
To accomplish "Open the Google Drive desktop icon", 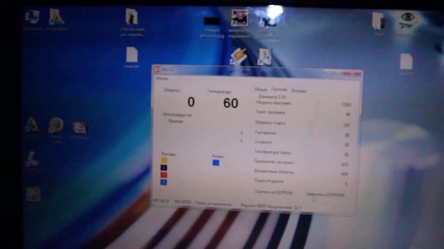I will pos(56,17).
